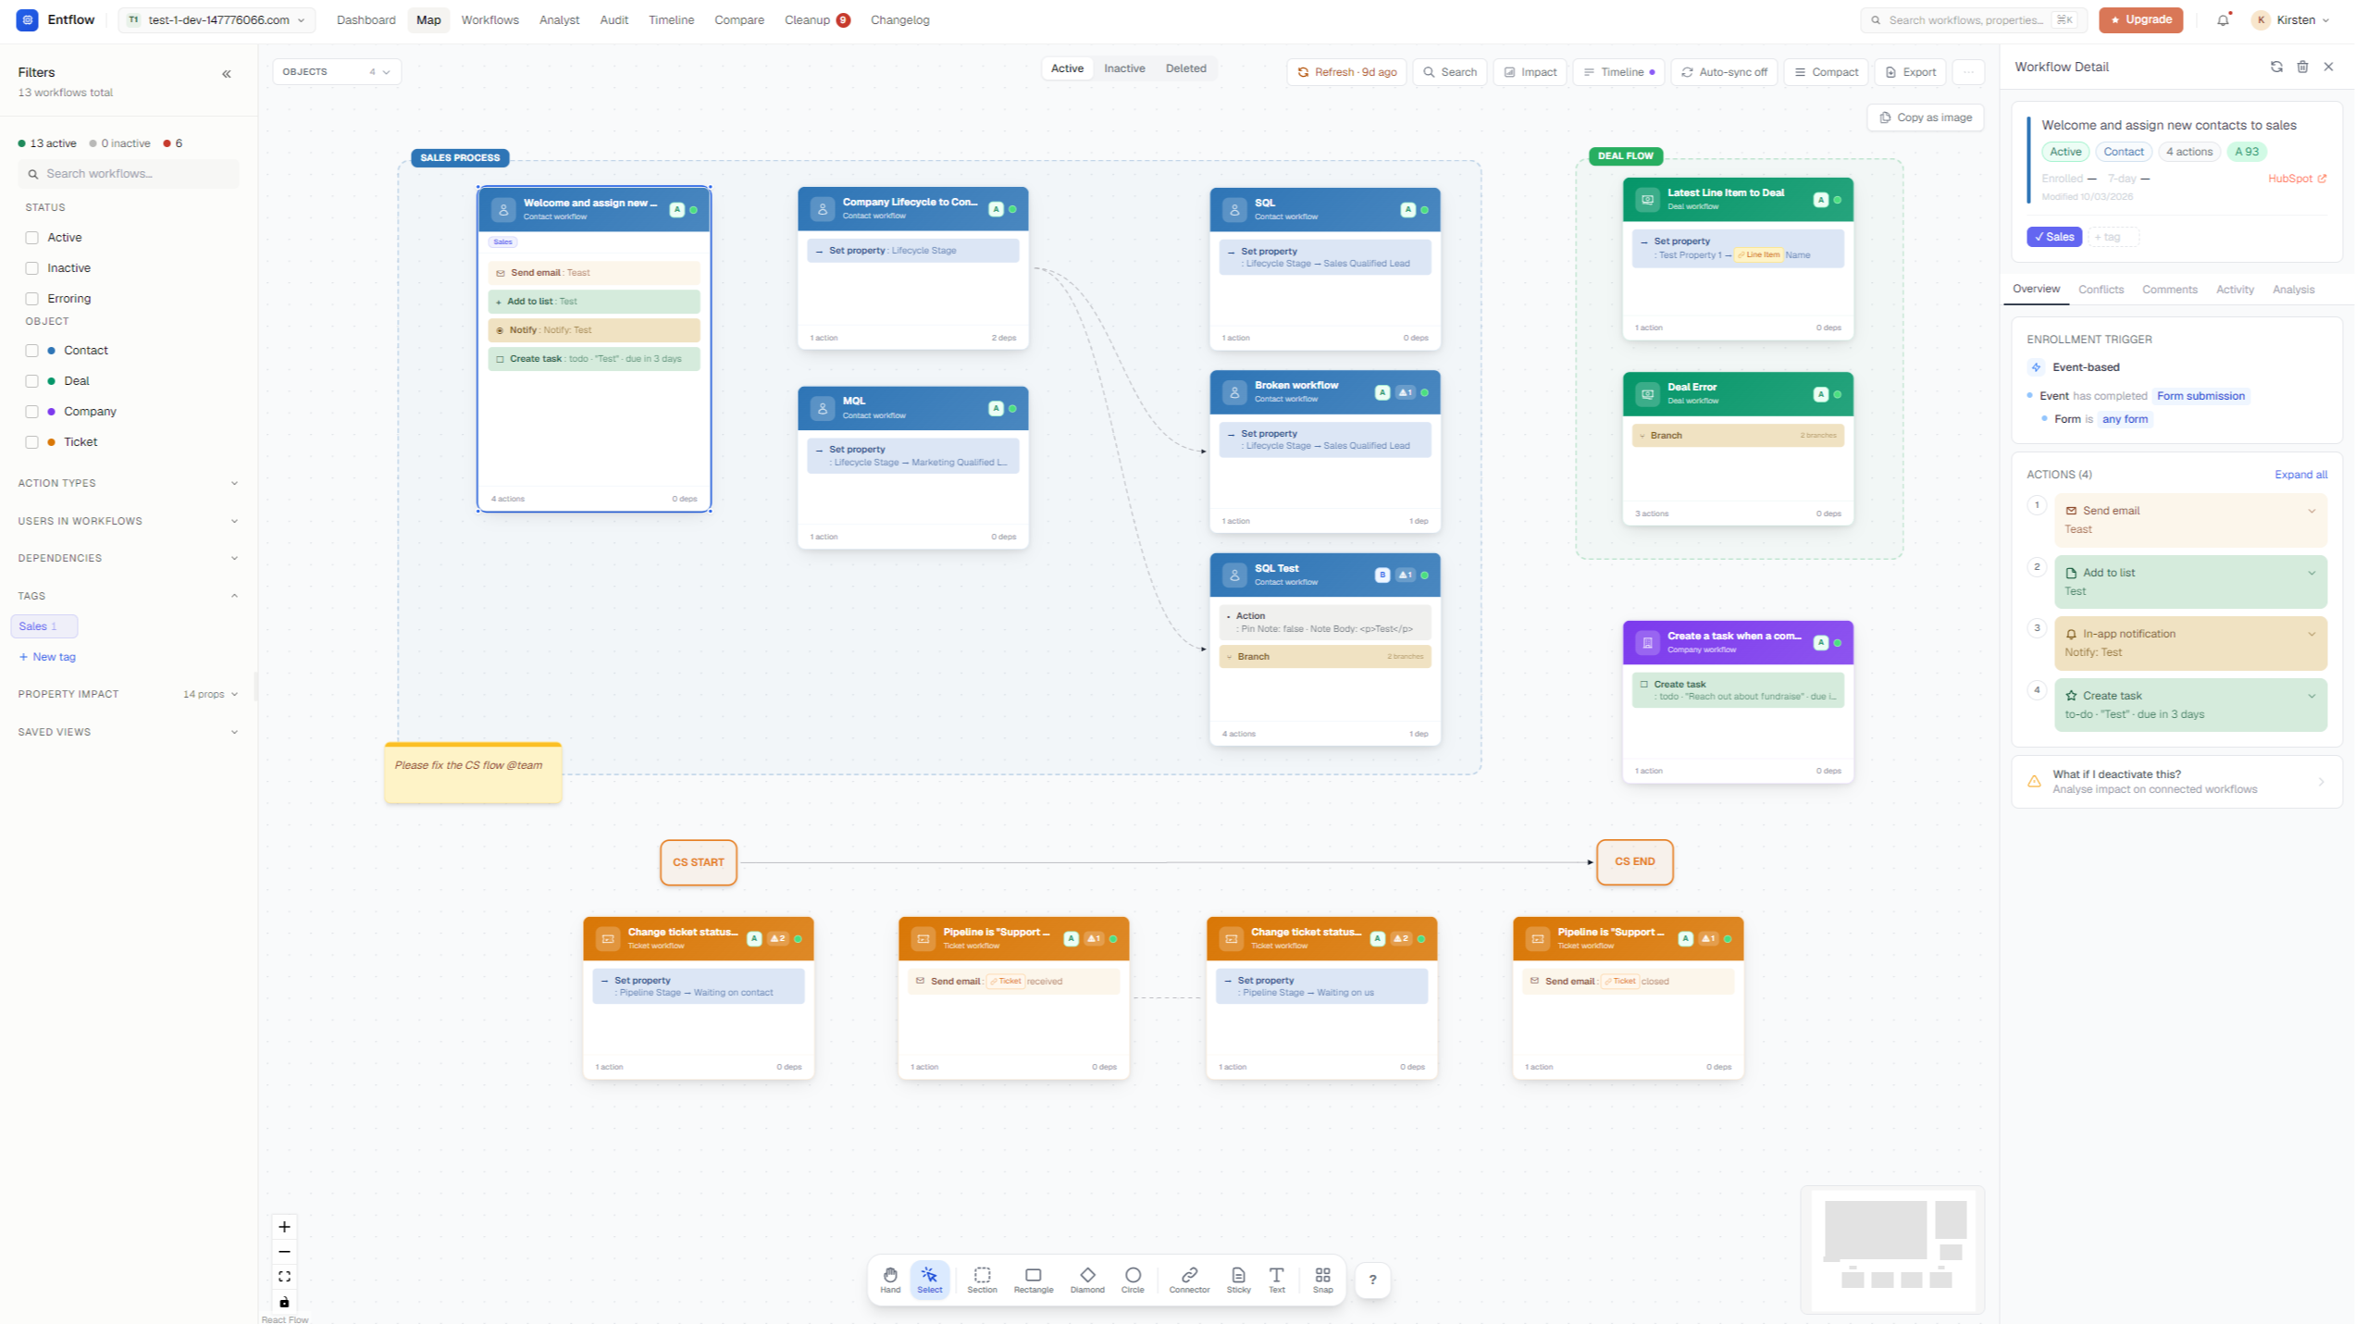Open HubSpot external link

coord(2296,179)
